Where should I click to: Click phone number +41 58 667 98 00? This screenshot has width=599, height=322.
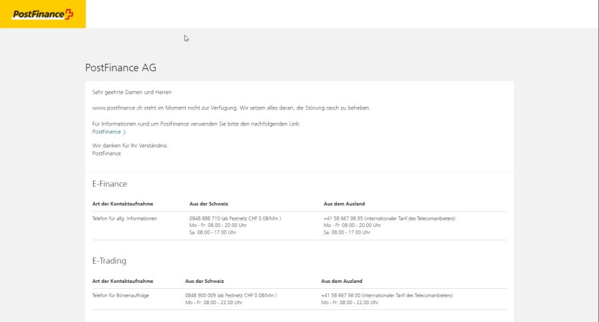click(341, 295)
